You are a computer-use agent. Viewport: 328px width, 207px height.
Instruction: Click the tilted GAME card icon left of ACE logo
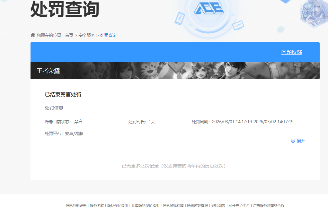[x=180, y=19]
